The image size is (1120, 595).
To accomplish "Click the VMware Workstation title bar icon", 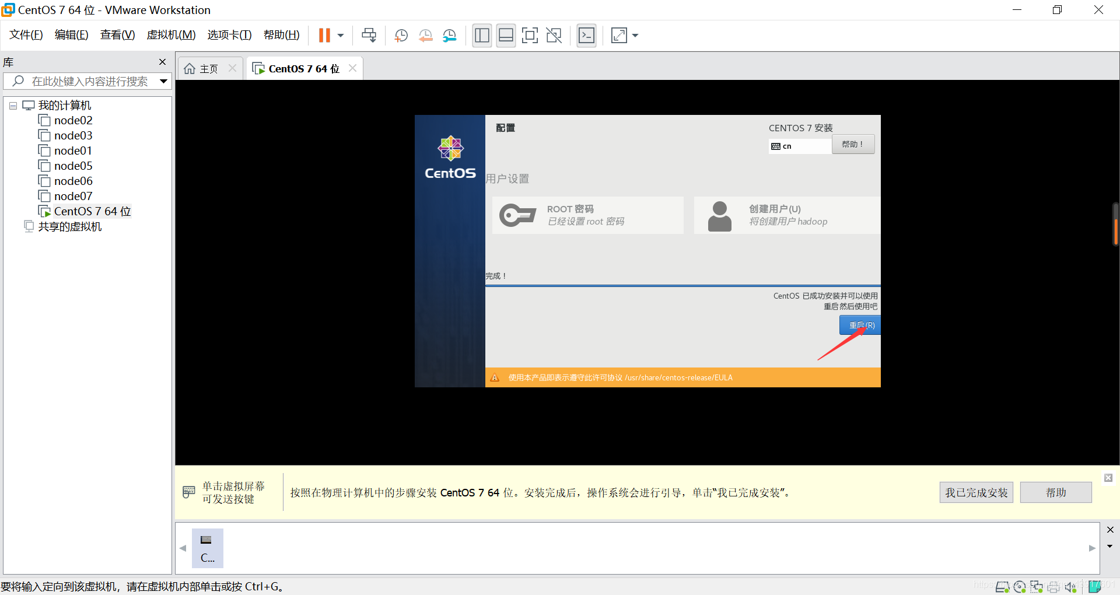I will coord(8,10).
